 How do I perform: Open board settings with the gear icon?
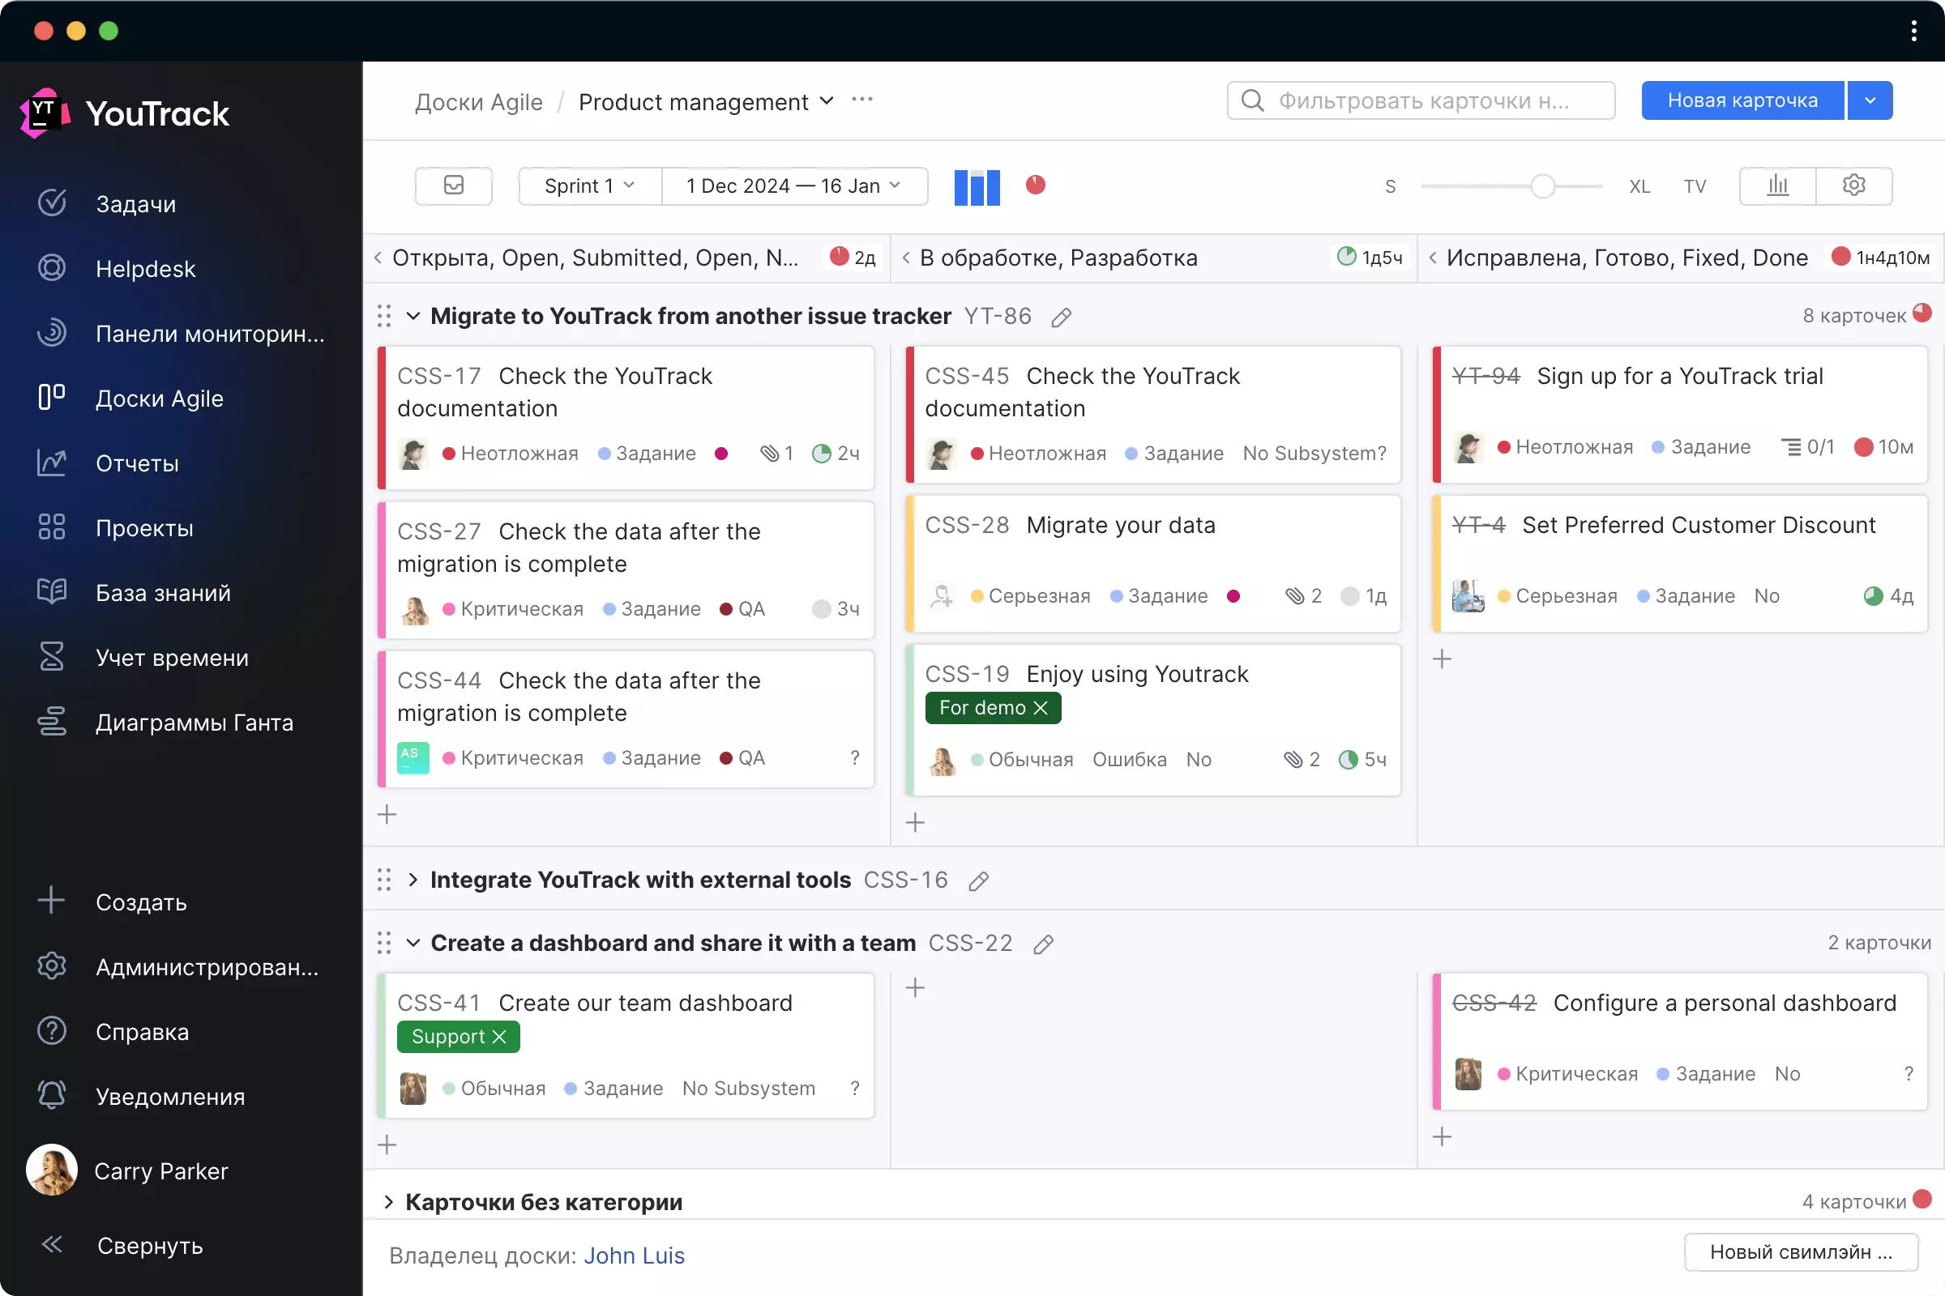(x=1854, y=185)
